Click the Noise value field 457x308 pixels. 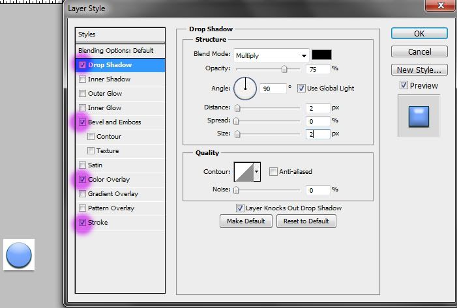click(318, 190)
